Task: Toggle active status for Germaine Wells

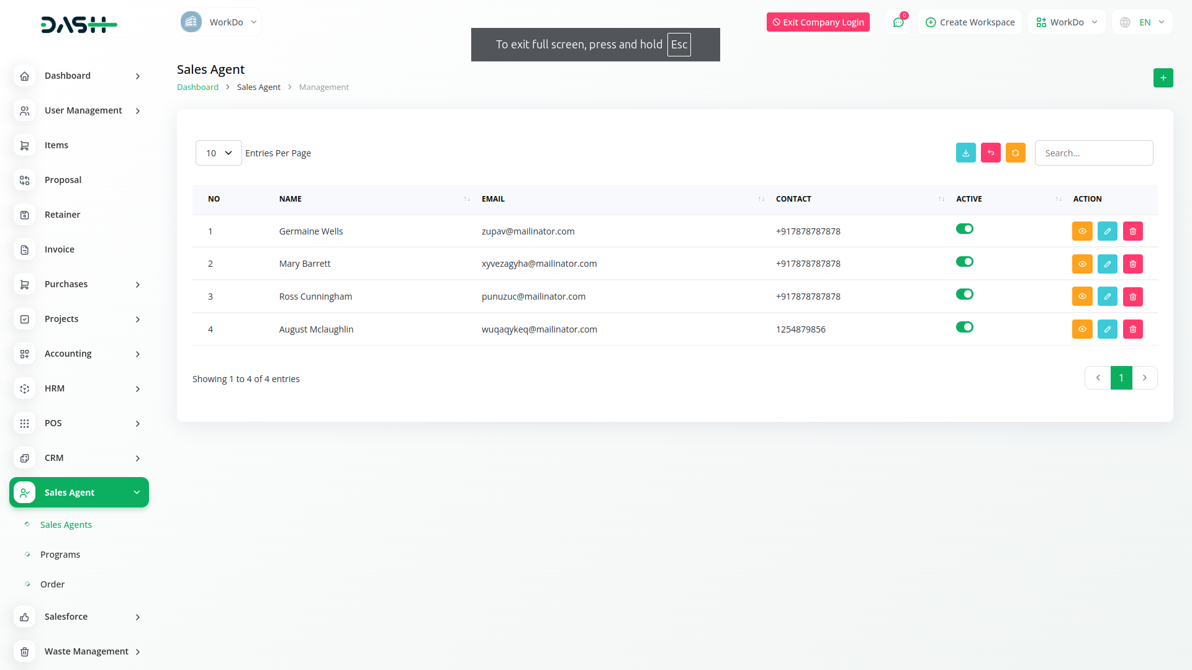Action: 964,229
